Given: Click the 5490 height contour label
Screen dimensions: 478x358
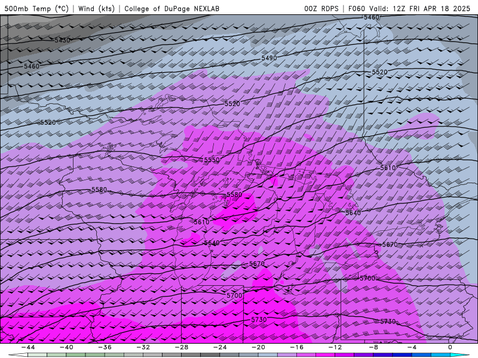Looking at the screenshot, I should tap(269, 58).
